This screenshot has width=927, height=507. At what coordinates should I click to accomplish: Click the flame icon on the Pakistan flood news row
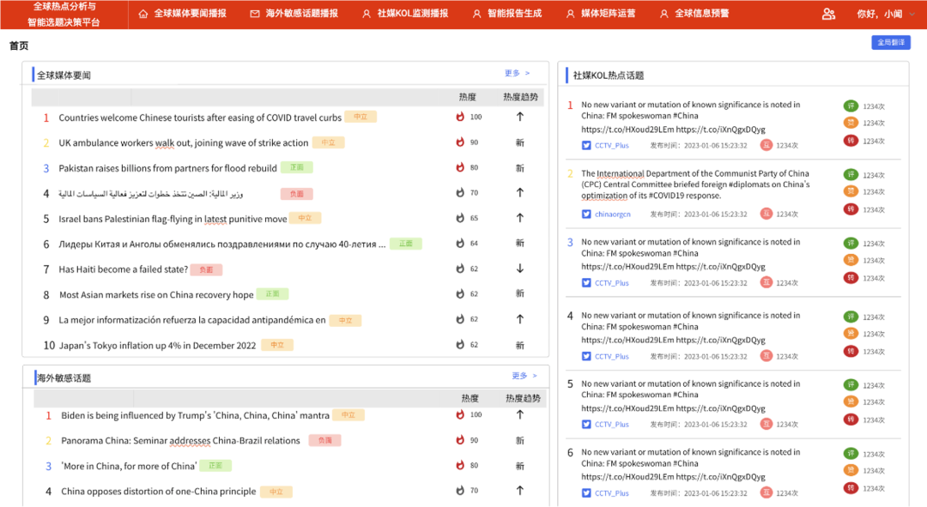click(x=460, y=168)
